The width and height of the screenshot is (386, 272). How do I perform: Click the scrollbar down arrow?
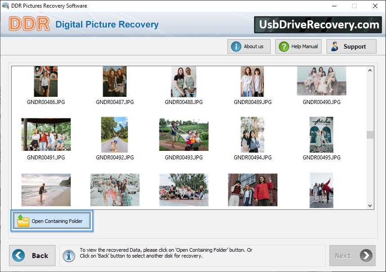(x=370, y=205)
